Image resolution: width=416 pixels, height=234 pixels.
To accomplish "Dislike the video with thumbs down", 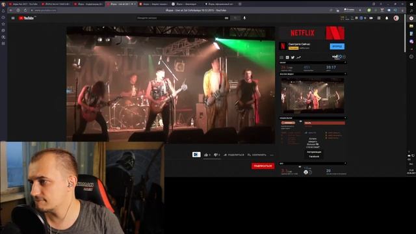I will (x=216, y=155).
